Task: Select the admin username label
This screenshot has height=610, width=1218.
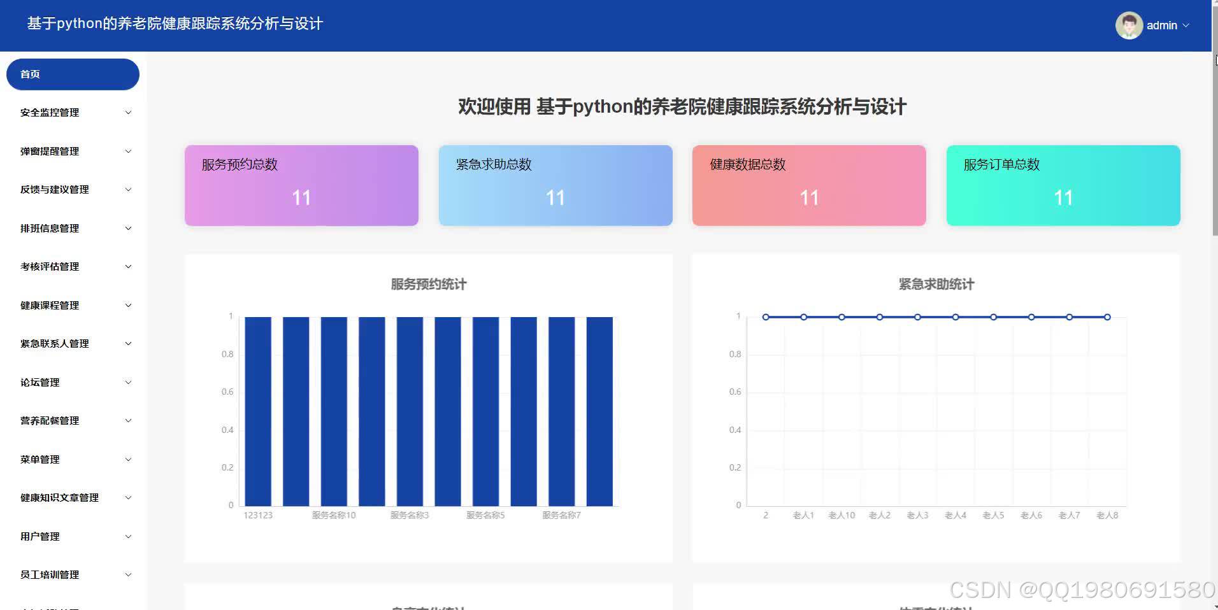Action: point(1161,25)
